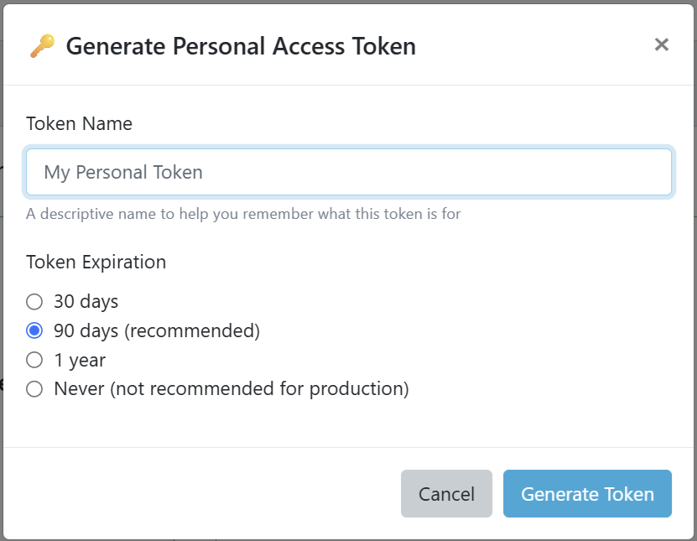Click the Token Name label

79,123
